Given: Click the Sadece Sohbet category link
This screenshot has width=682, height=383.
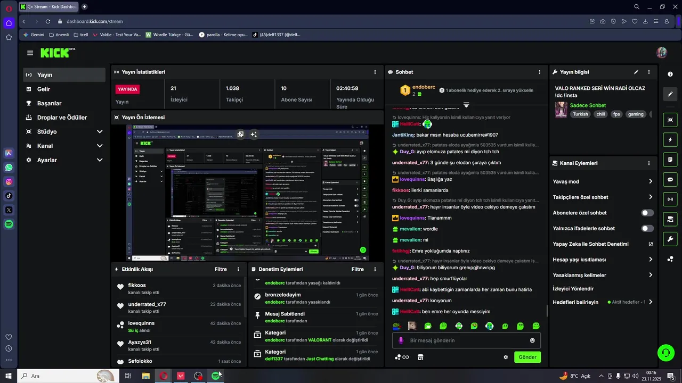Looking at the screenshot, I should click(x=588, y=105).
